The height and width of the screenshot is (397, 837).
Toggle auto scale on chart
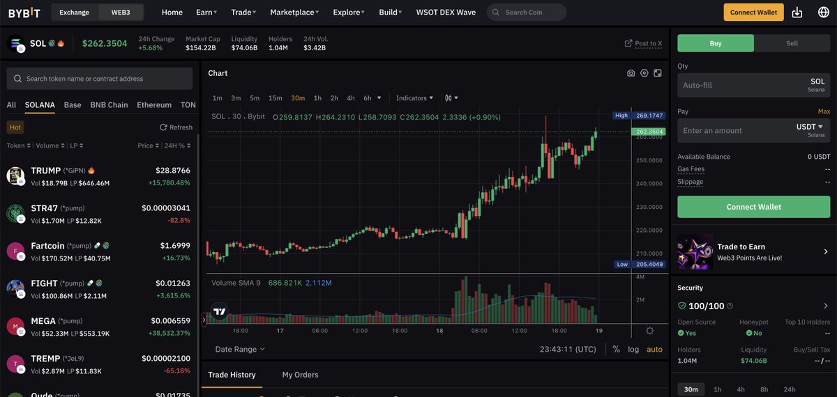click(x=655, y=349)
